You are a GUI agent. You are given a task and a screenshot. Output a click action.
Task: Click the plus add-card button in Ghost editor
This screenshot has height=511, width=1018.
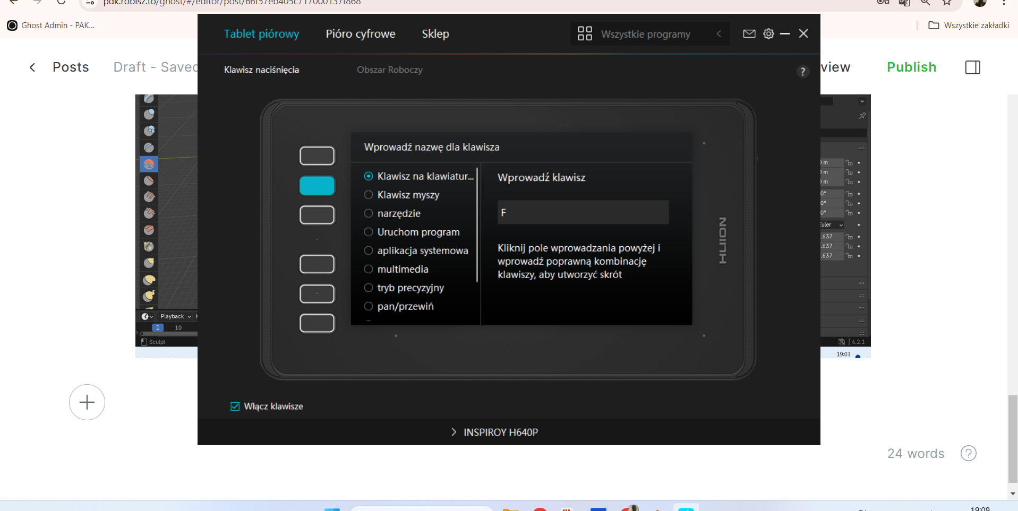87,402
